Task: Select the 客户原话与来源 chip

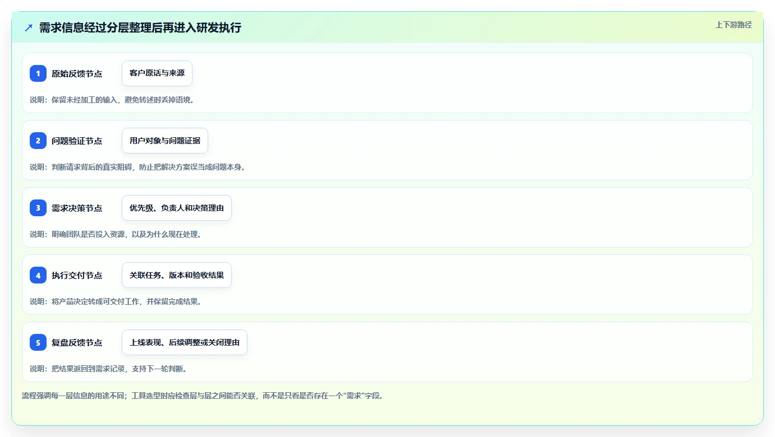Action: (x=157, y=73)
